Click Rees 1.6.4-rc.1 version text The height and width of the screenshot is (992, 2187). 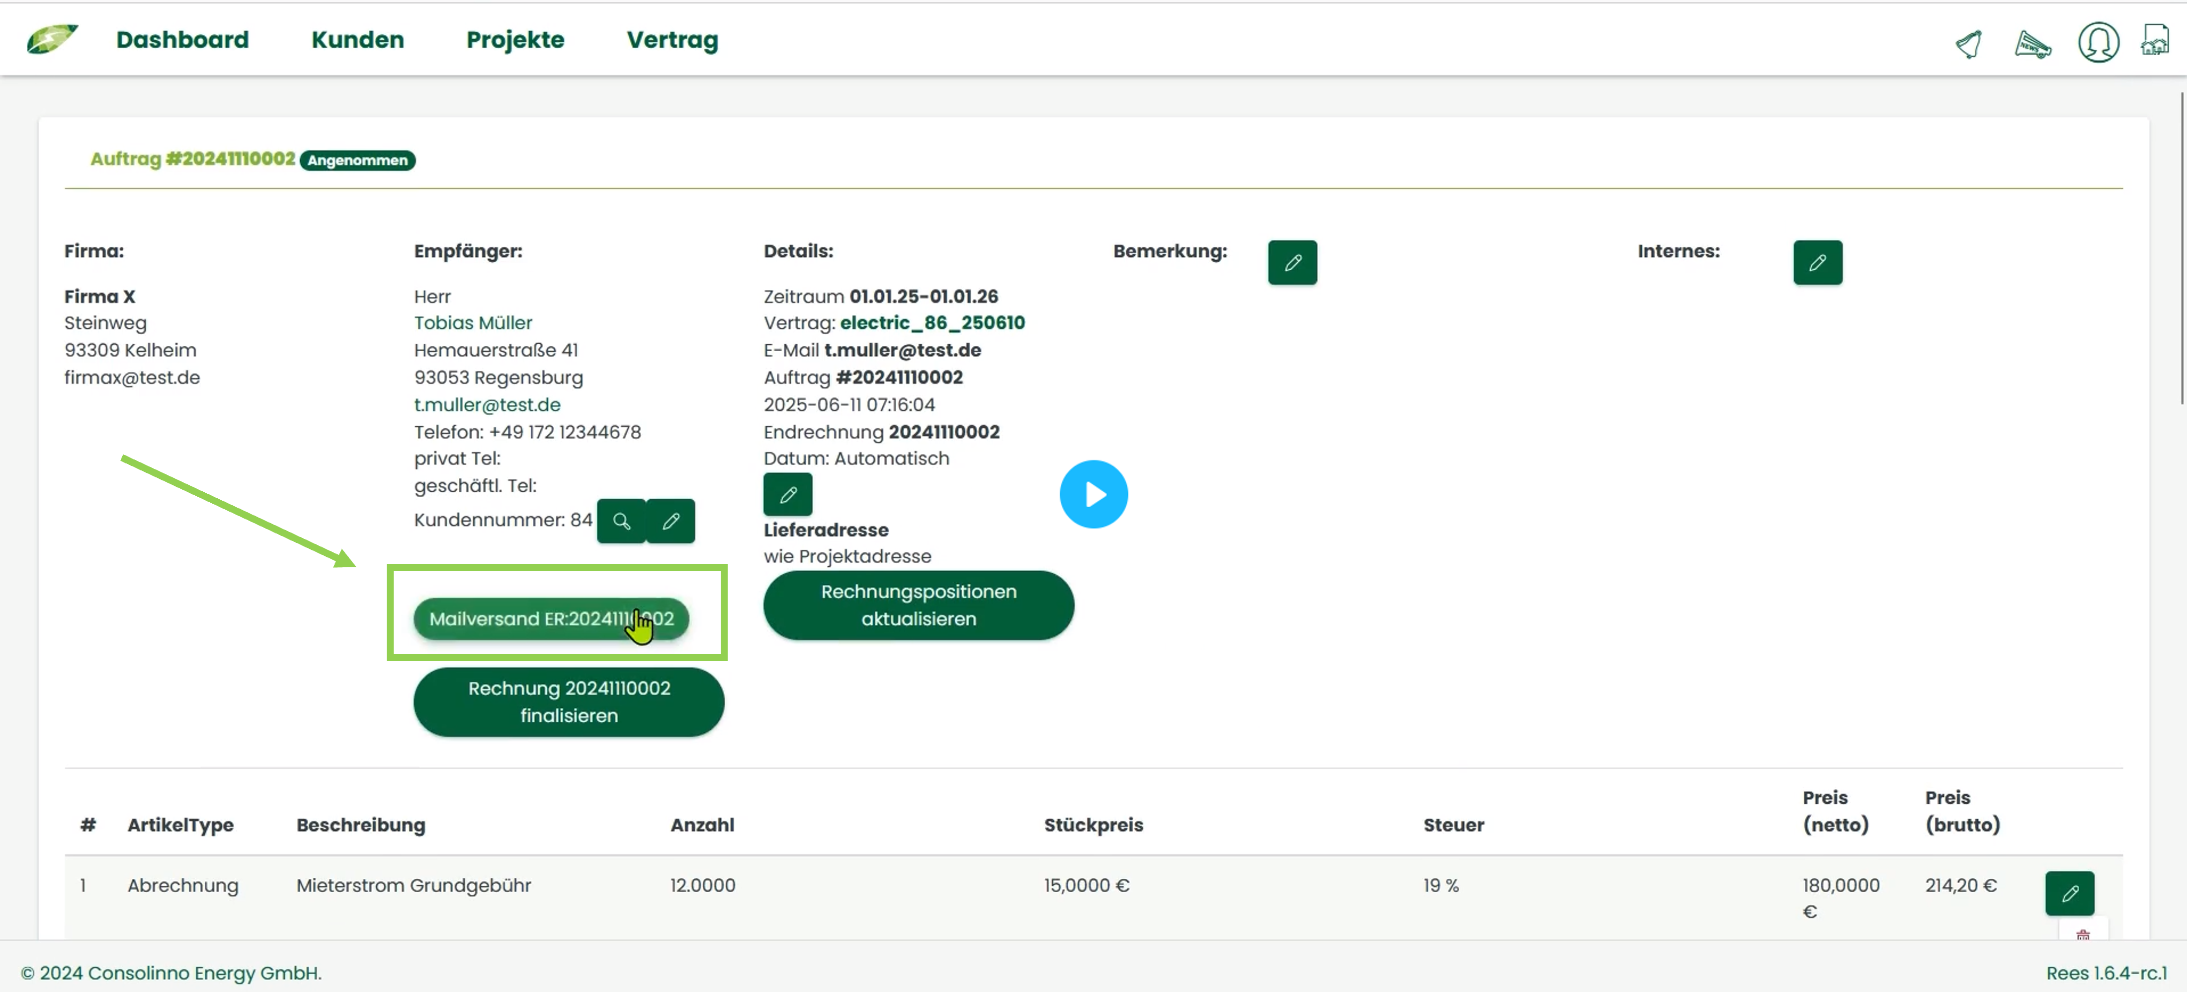(2106, 973)
